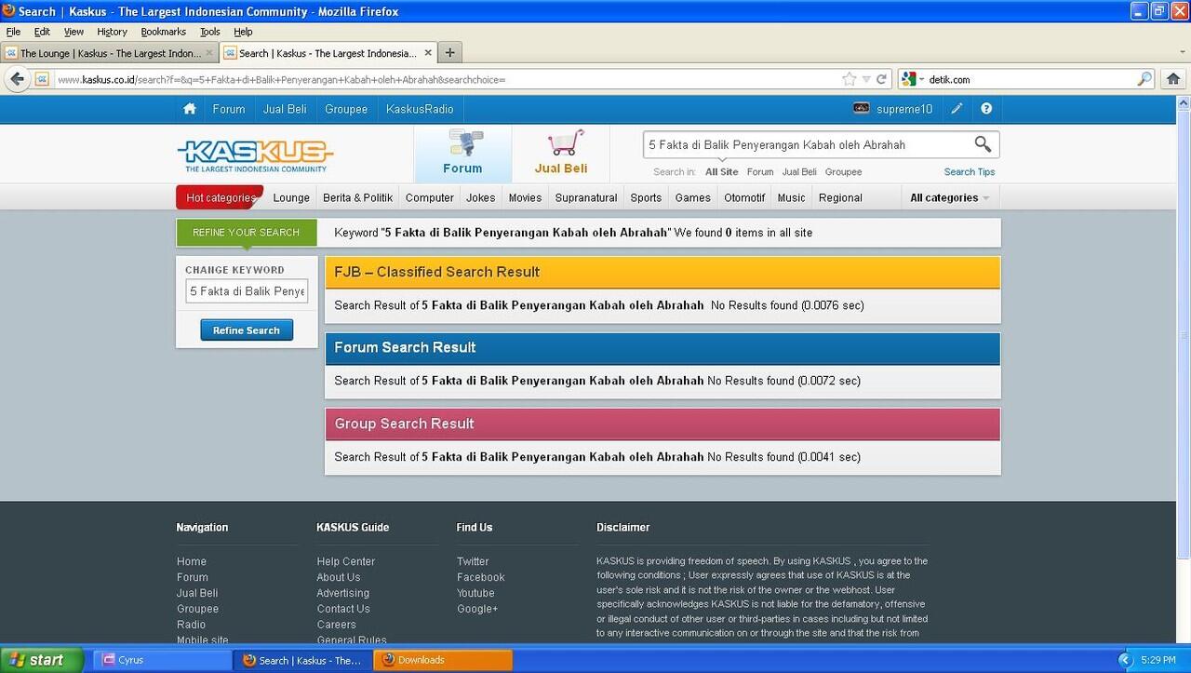The image size is (1191, 673).
Task: Open Facebook link in Find Us
Action: 481,577
